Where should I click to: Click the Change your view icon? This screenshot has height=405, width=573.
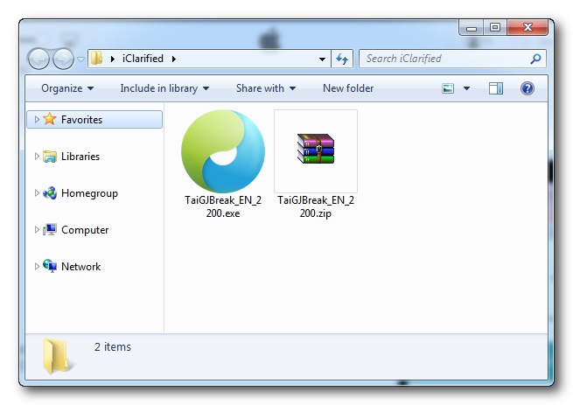tap(448, 88)
